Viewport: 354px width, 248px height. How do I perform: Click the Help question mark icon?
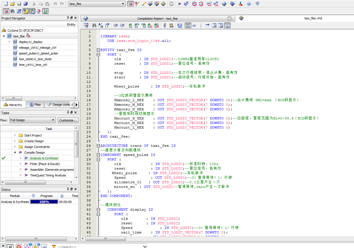coord(249,4)
